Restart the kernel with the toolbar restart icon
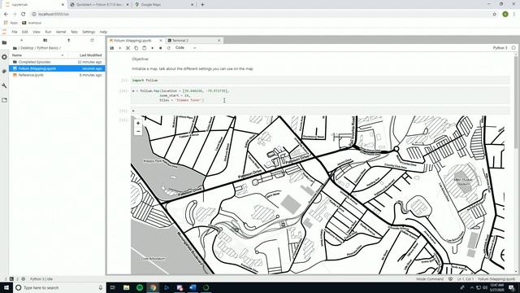Screen dimensions: 520x293 (168, 48)
